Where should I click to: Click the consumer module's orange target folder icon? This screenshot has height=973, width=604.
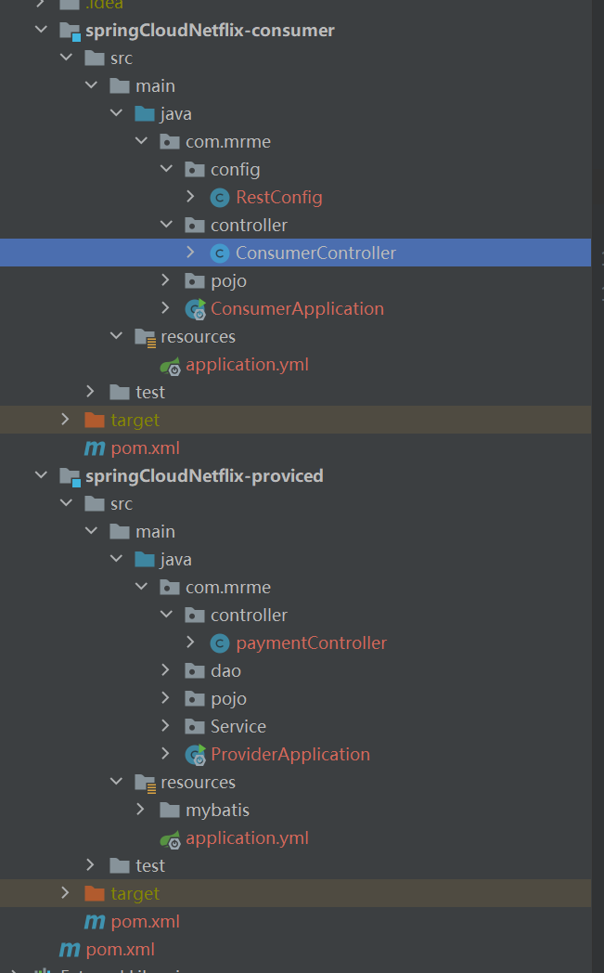[95, 420]
